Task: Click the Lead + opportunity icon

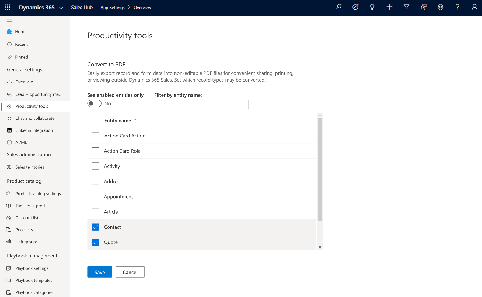Action: (9, 94)
